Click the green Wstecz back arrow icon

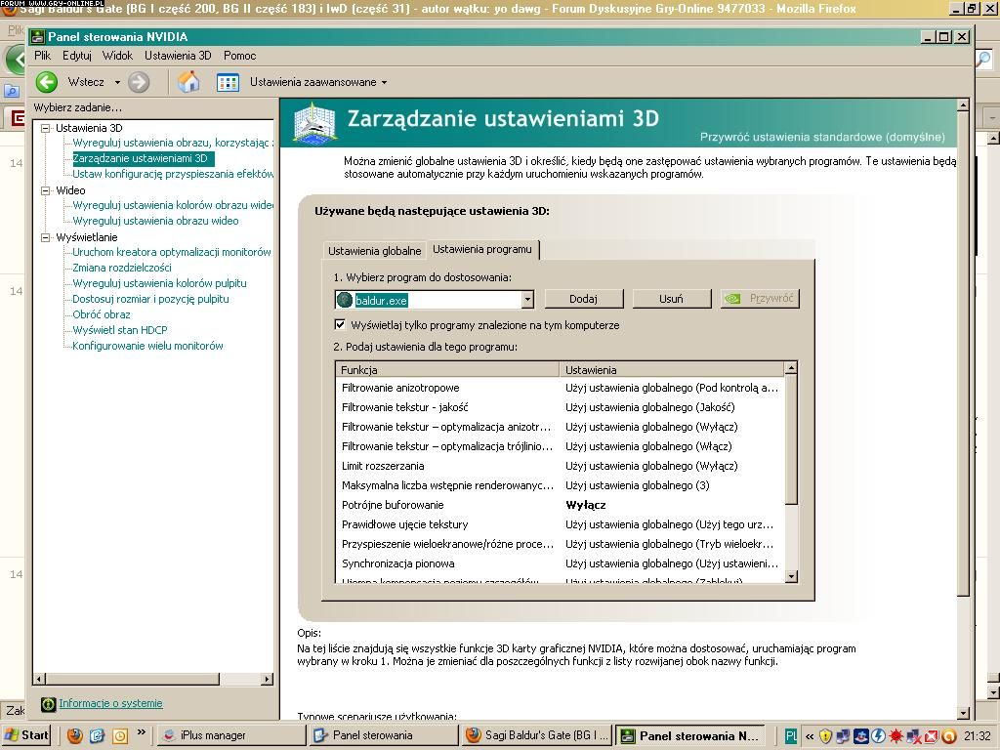point(47,82)
